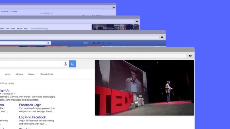Open the Facebook Login search result link
230x129 pixels.
click(x=30, y=105)
